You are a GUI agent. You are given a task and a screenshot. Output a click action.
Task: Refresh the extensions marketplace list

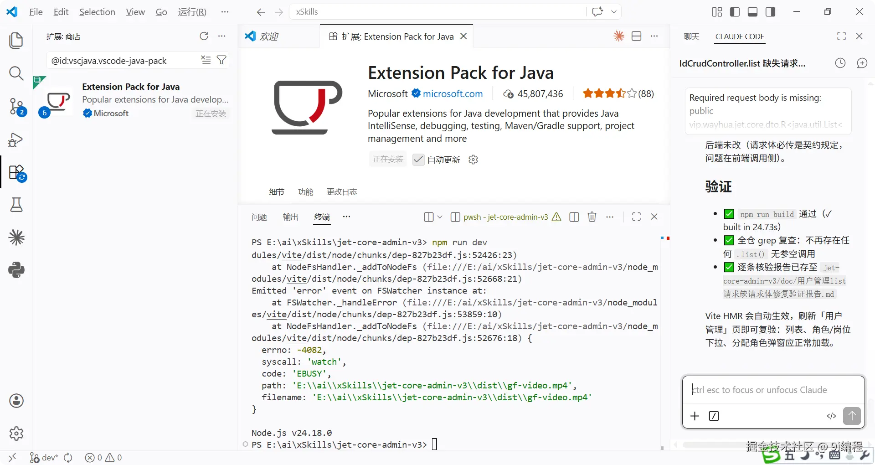(x=204, y=36)
